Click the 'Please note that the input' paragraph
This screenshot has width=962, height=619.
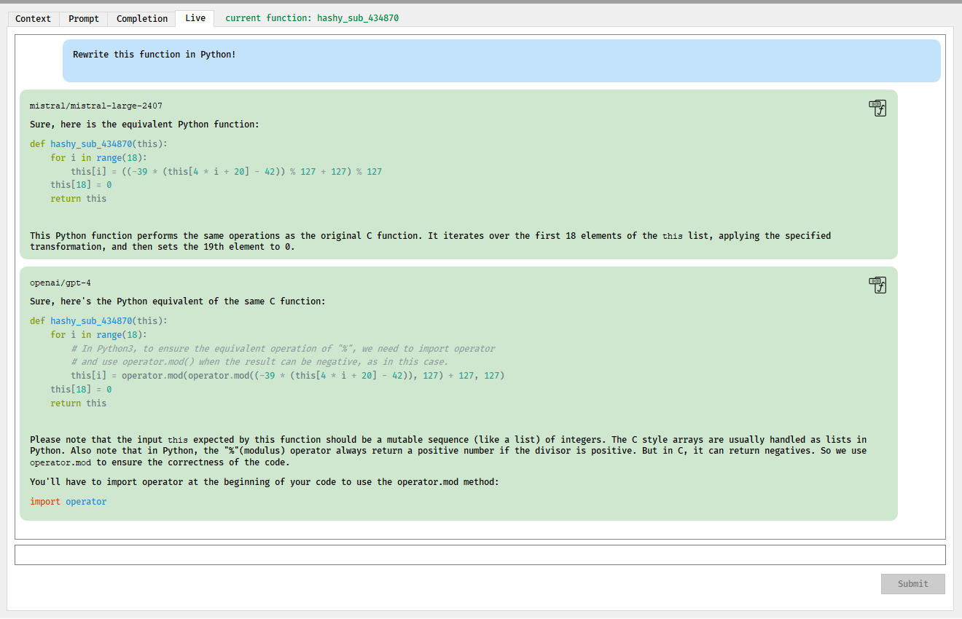[x=448, y=451]
